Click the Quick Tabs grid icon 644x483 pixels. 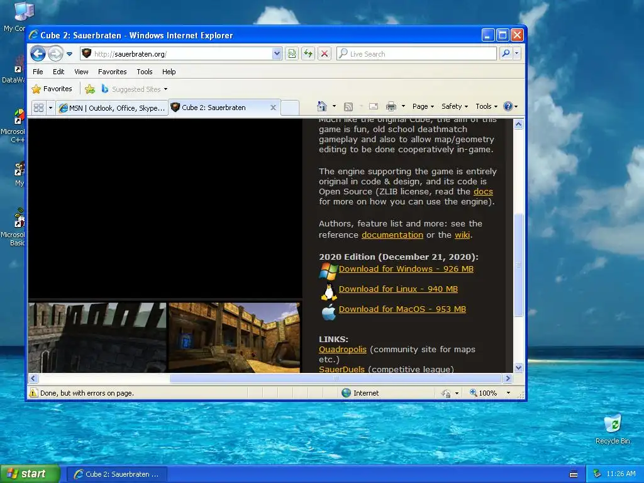(x=38, y=108)
